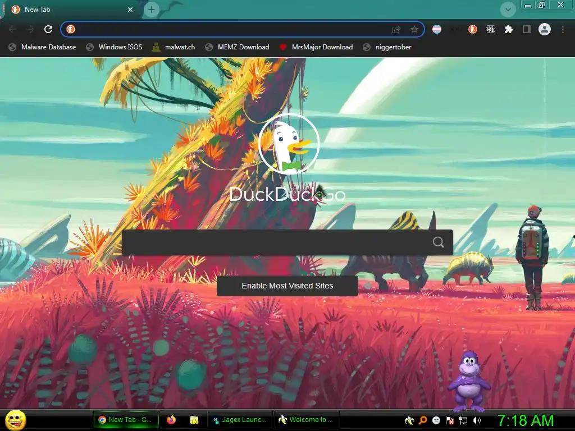575x431 pixels.
Task: Open the Malware Database bookmark
Action: pos(42,47)
